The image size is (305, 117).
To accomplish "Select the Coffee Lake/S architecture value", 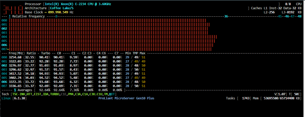I will click(62, 8).
